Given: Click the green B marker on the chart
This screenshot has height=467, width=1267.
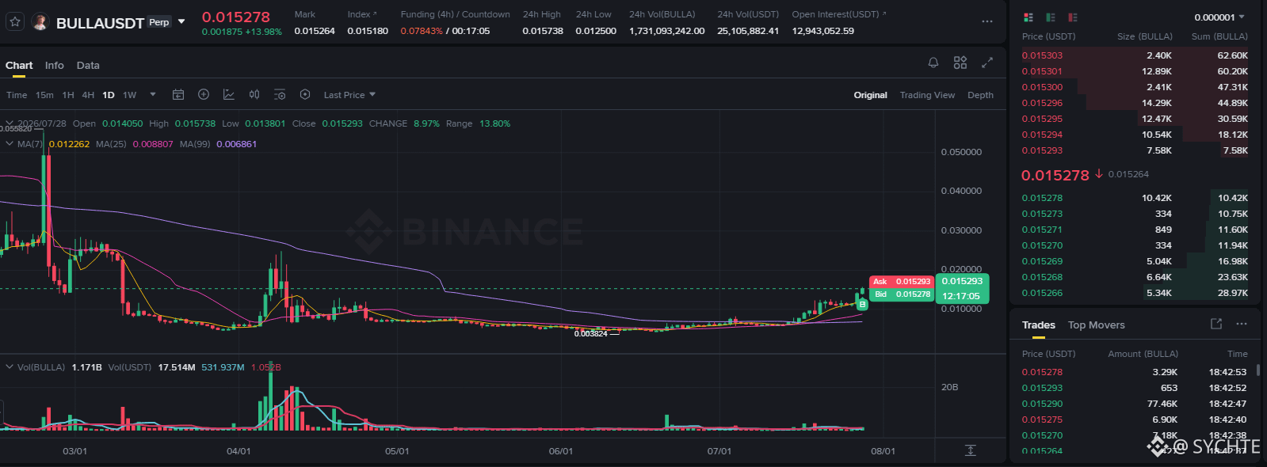Looking at the screenshot, I should pyautogui.click(x=862, y=304).
